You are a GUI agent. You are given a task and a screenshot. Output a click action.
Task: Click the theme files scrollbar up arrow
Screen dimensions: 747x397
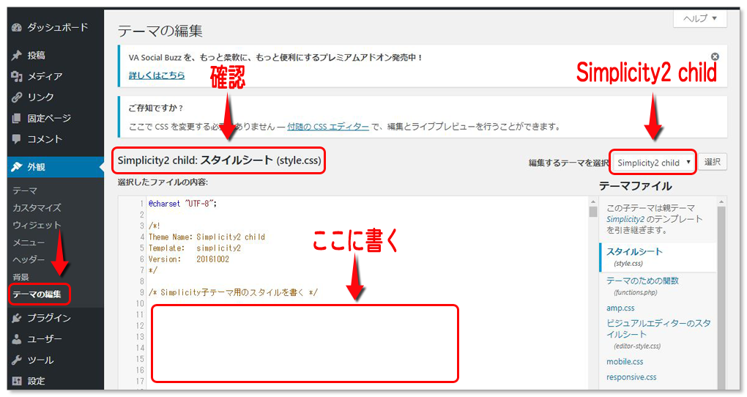pyautogui.click(x=721, y=201)
